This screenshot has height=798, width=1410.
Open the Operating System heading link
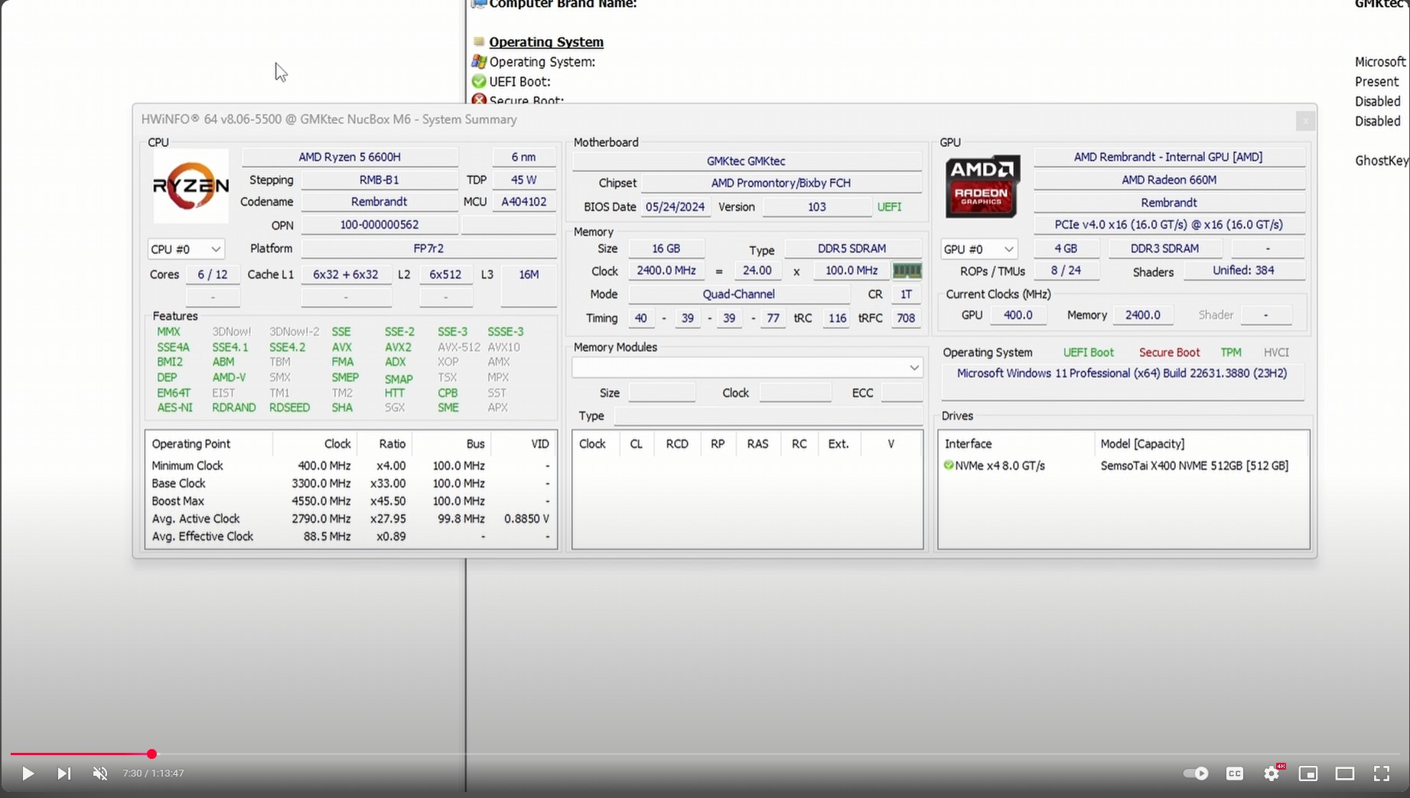click(x=546, y=42)
